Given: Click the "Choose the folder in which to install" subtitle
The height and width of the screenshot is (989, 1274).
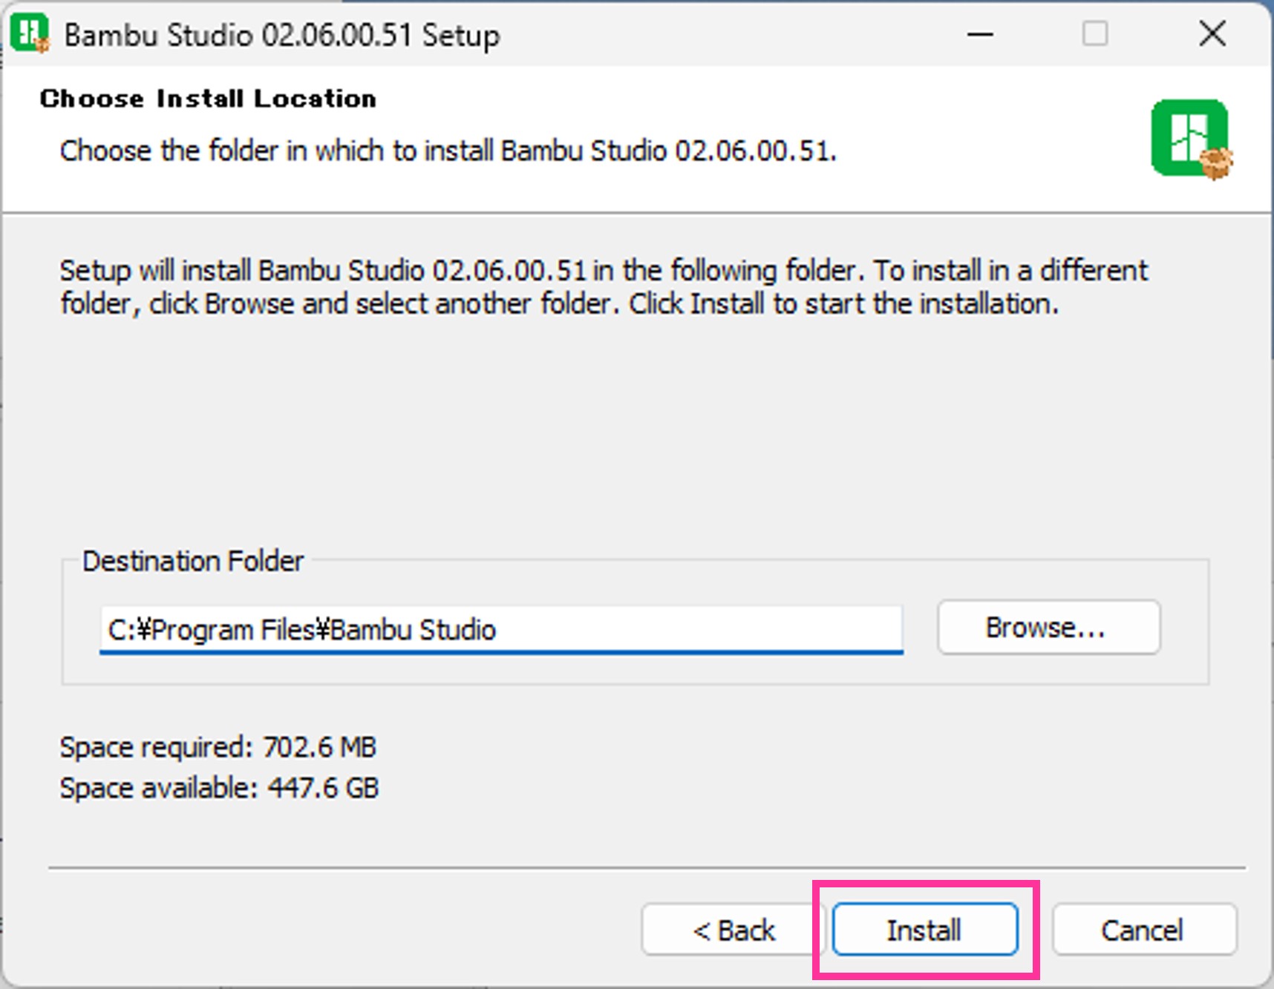Looking at the screenshot, I should pos(448,151).
